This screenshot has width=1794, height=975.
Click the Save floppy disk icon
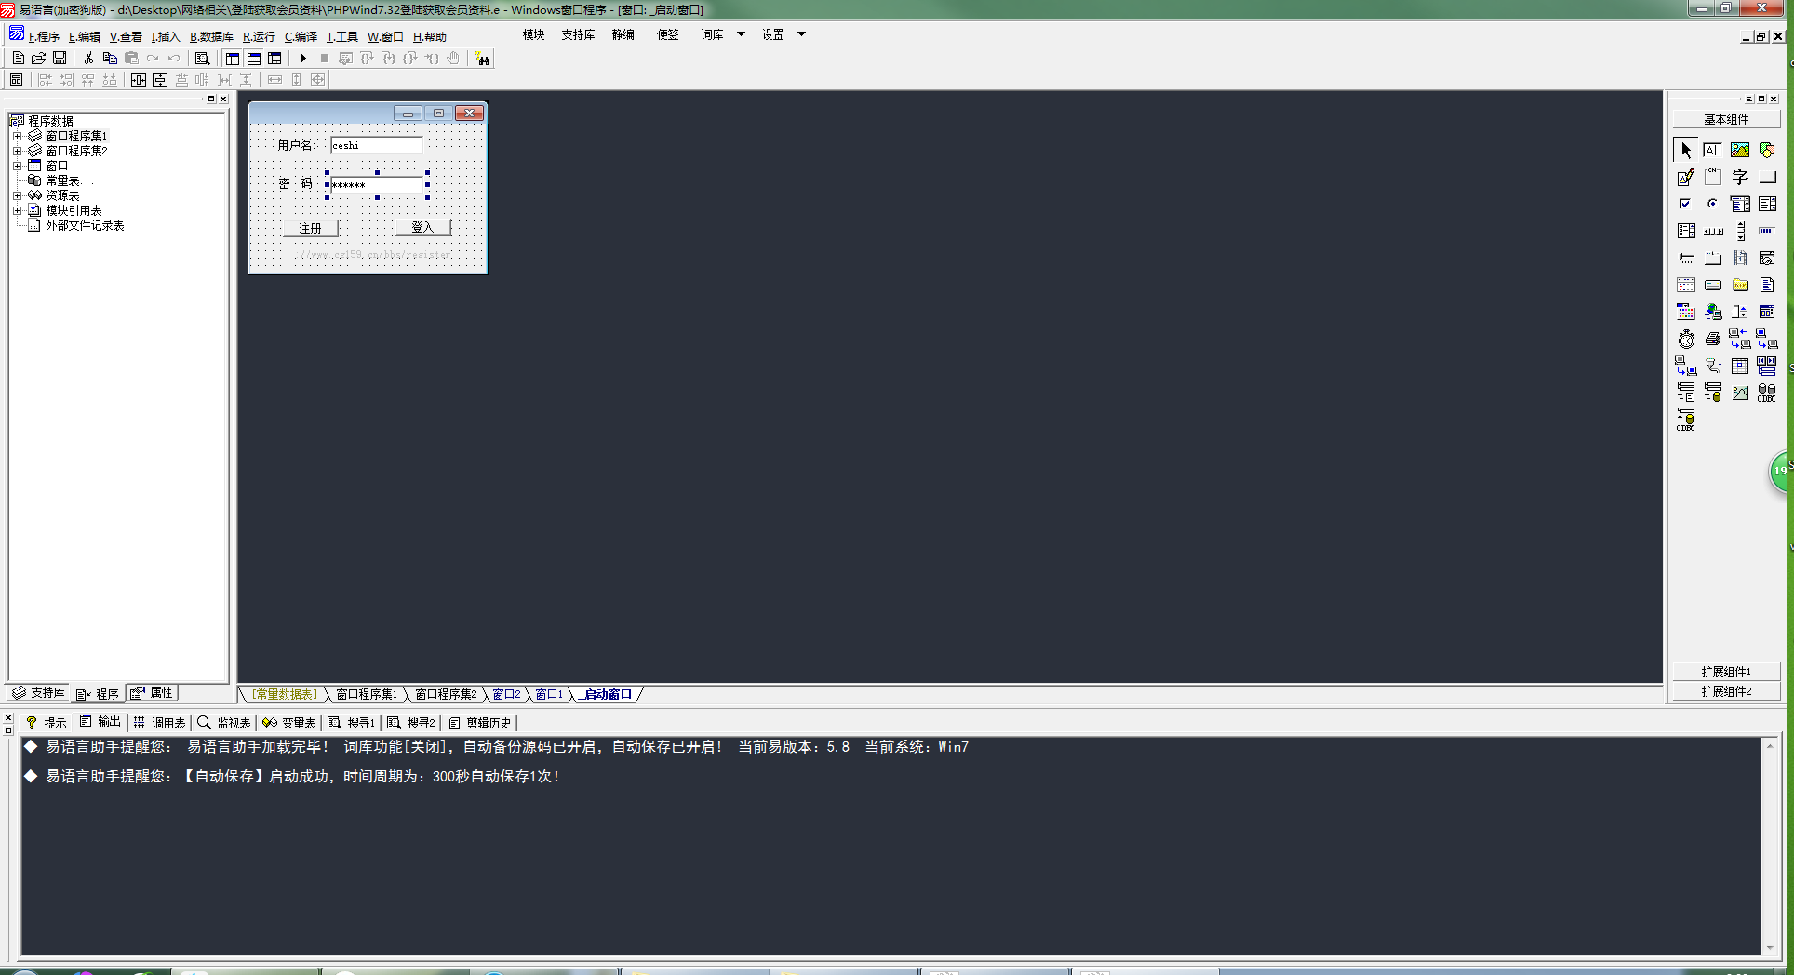(x=60, y=58)
